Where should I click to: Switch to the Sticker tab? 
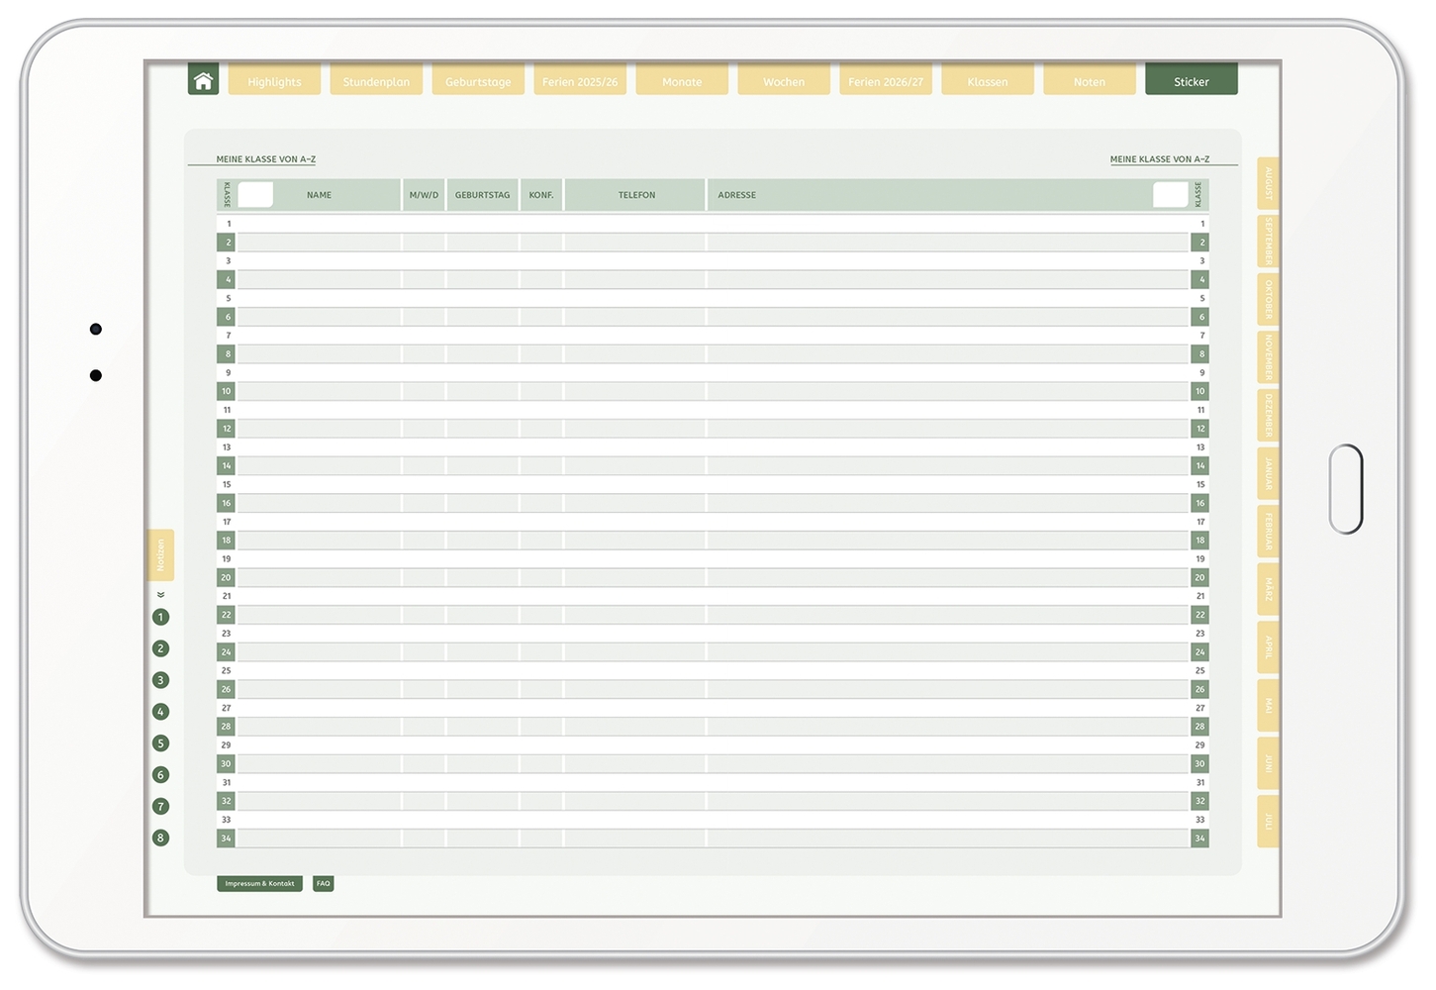tap(1191, 81)
